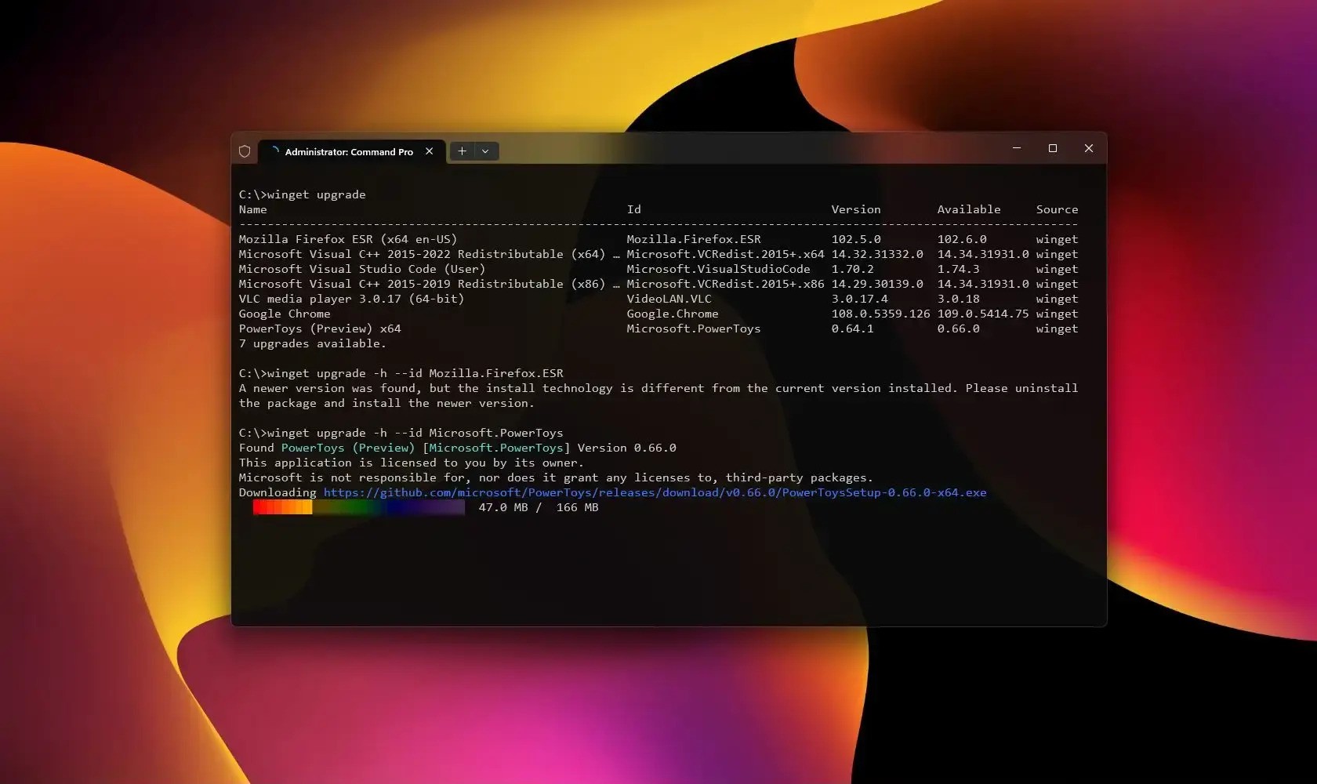Click the Available column header
The image size is (1317, 784).
click(968, 209)
